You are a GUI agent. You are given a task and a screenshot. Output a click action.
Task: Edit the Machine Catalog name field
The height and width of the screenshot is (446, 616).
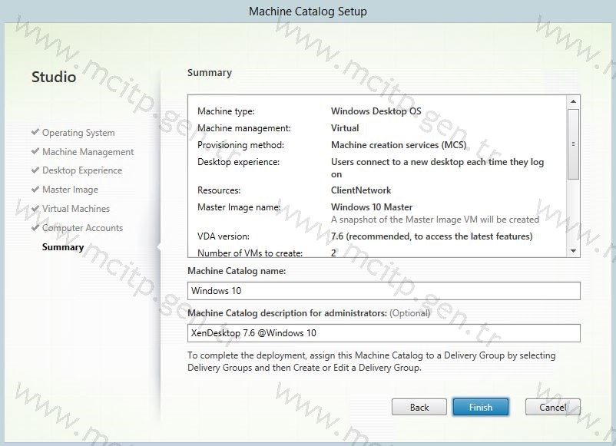[x=384, y=291]
